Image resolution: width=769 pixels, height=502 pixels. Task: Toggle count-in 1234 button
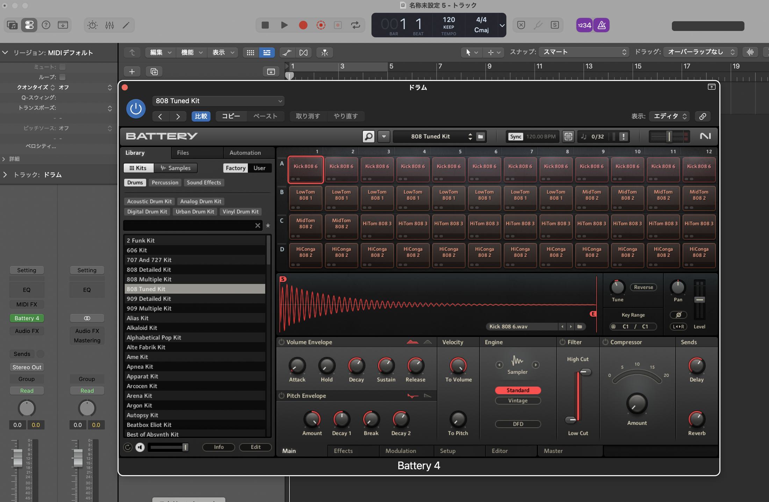coord(584,25)
